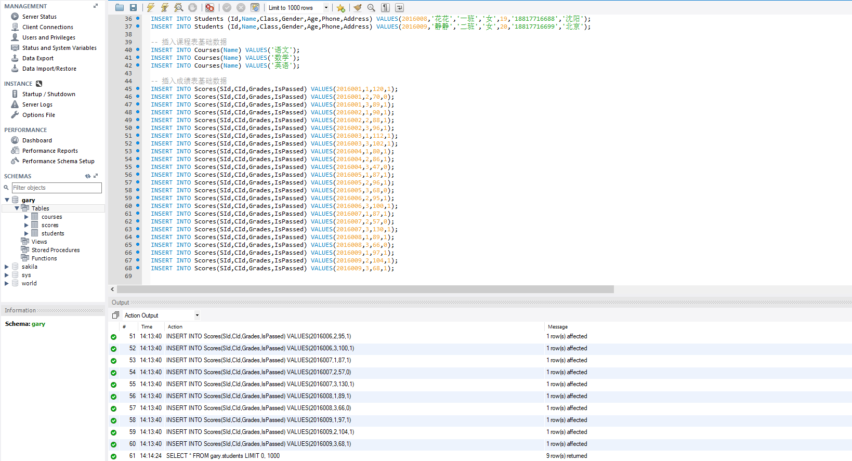Click the Filter objects field
Screen dimensions: 852x461
57,188
